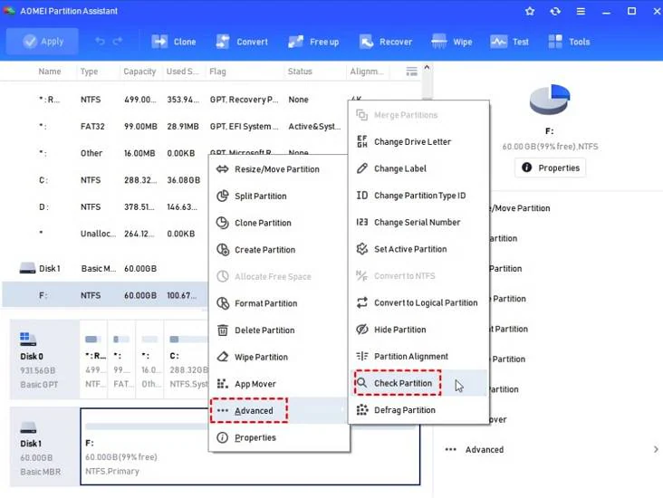Select Change Drive Letter in submenu
The height and width of the screenshot is (498, 663).
(418, 141)
